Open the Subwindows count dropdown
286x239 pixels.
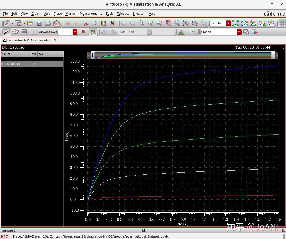[75, 32]
